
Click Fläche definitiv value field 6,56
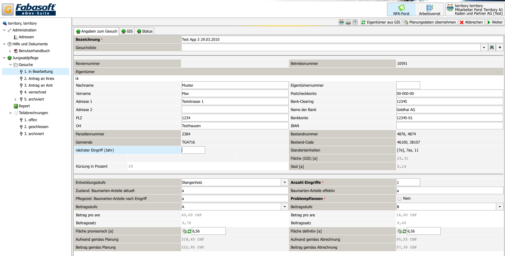click(424, 231)
